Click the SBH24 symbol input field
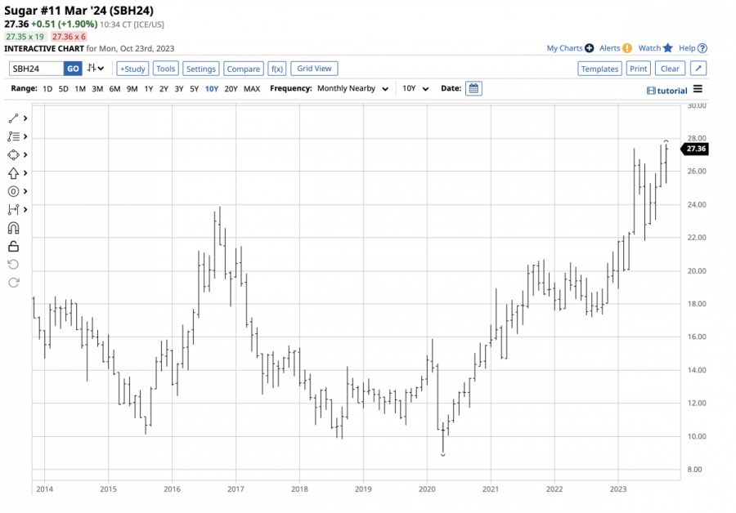The image size is (736, 513). pyautogui.click(x=36, y=69)
